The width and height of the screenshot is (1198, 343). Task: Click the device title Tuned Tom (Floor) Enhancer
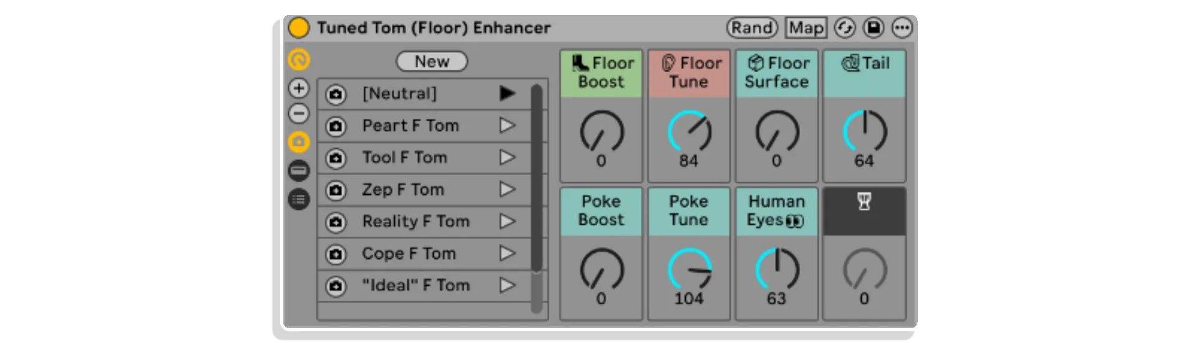434,28
